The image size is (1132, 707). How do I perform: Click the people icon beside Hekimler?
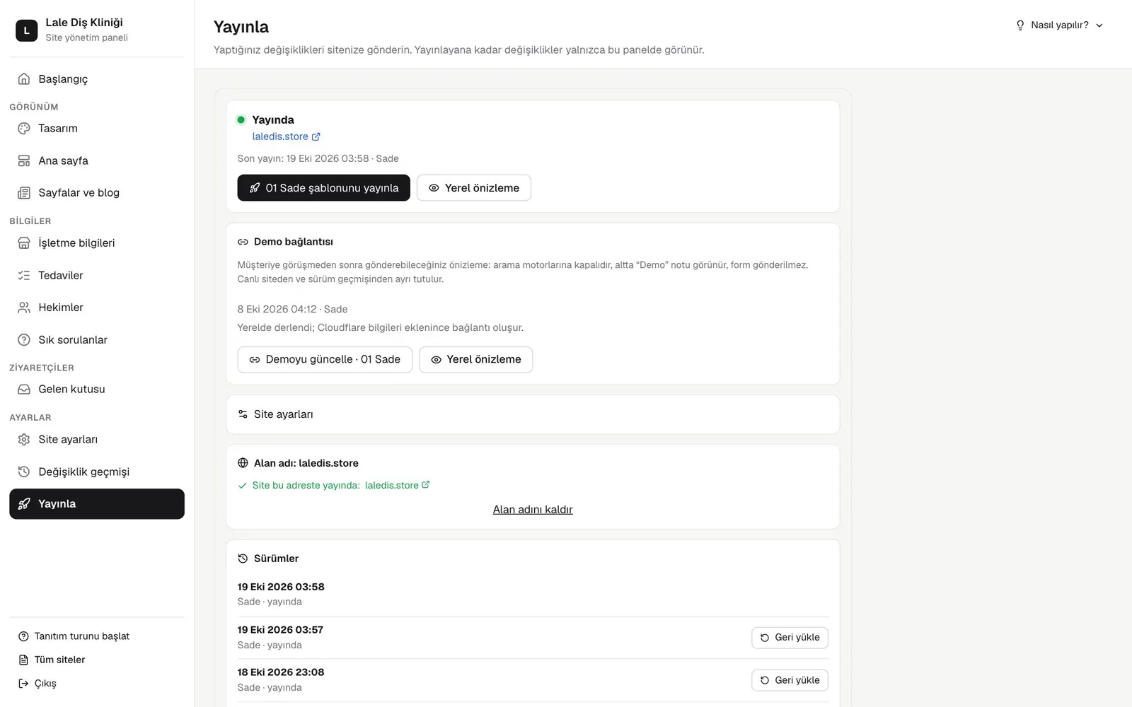[x=24, y=308]
